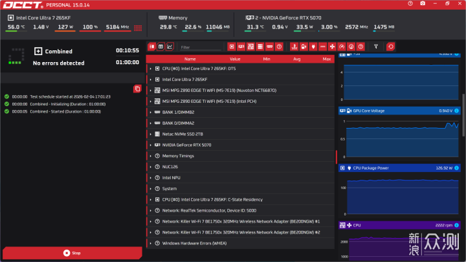
Task: Toggle current sensor type filter icon
Action: [323, 47]
